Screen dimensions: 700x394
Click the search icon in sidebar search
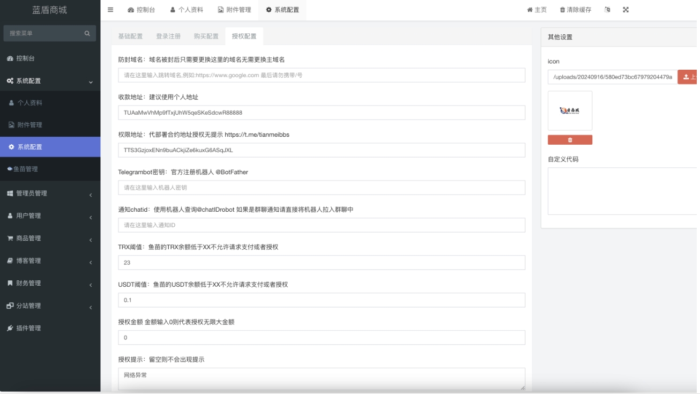click(x=87, y=33)
